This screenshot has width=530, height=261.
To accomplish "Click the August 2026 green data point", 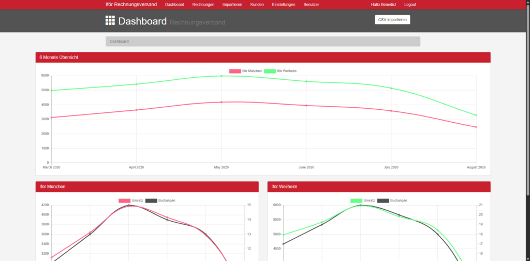I will tap(476, 115).
